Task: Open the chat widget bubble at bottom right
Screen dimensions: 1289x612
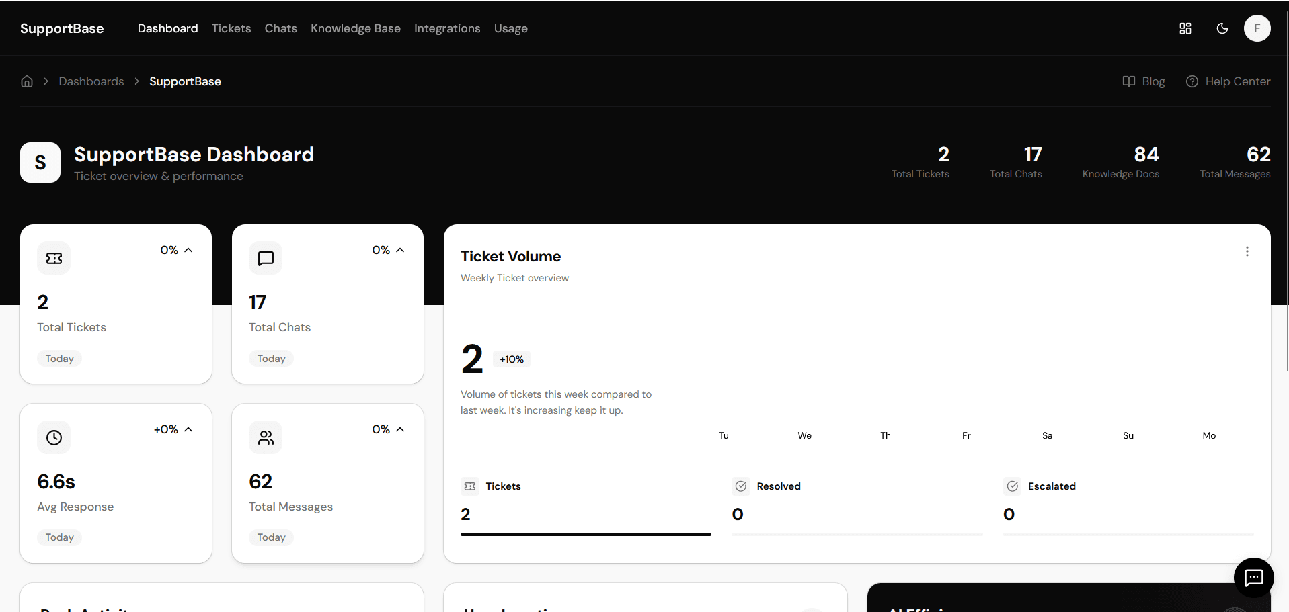Action: (1253, 578)
